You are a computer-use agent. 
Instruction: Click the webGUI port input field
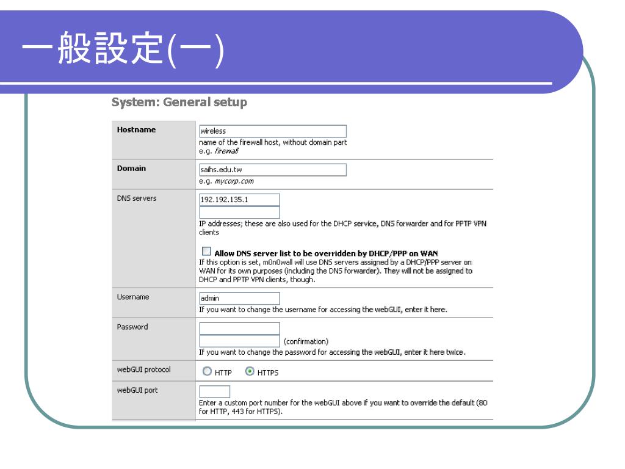(x=214, y=391)
